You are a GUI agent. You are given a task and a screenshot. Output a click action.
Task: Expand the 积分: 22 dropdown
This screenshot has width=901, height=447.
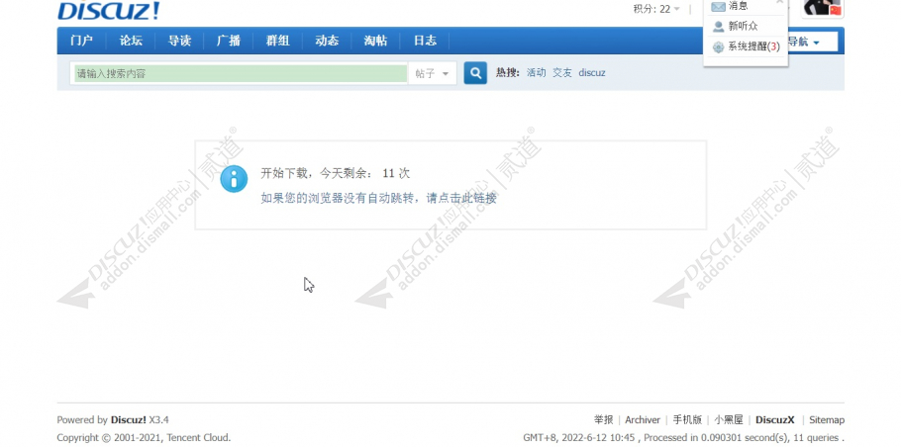656,9
